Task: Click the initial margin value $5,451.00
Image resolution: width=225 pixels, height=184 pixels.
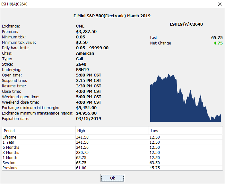Action: (x=86, y=108)
